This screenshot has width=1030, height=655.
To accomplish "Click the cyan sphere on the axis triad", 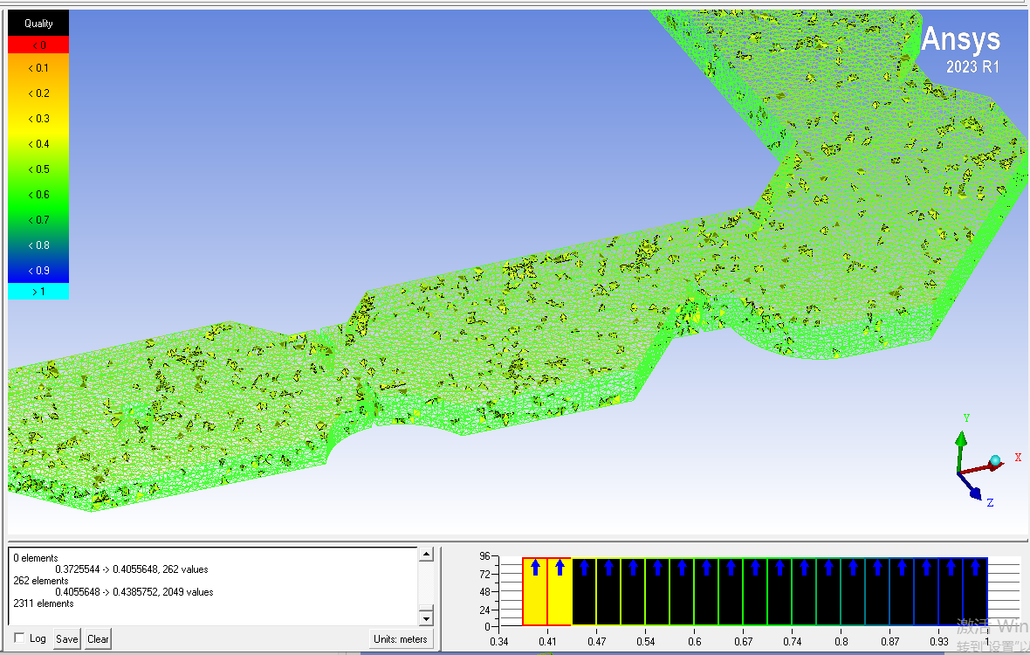I will 995,460.
